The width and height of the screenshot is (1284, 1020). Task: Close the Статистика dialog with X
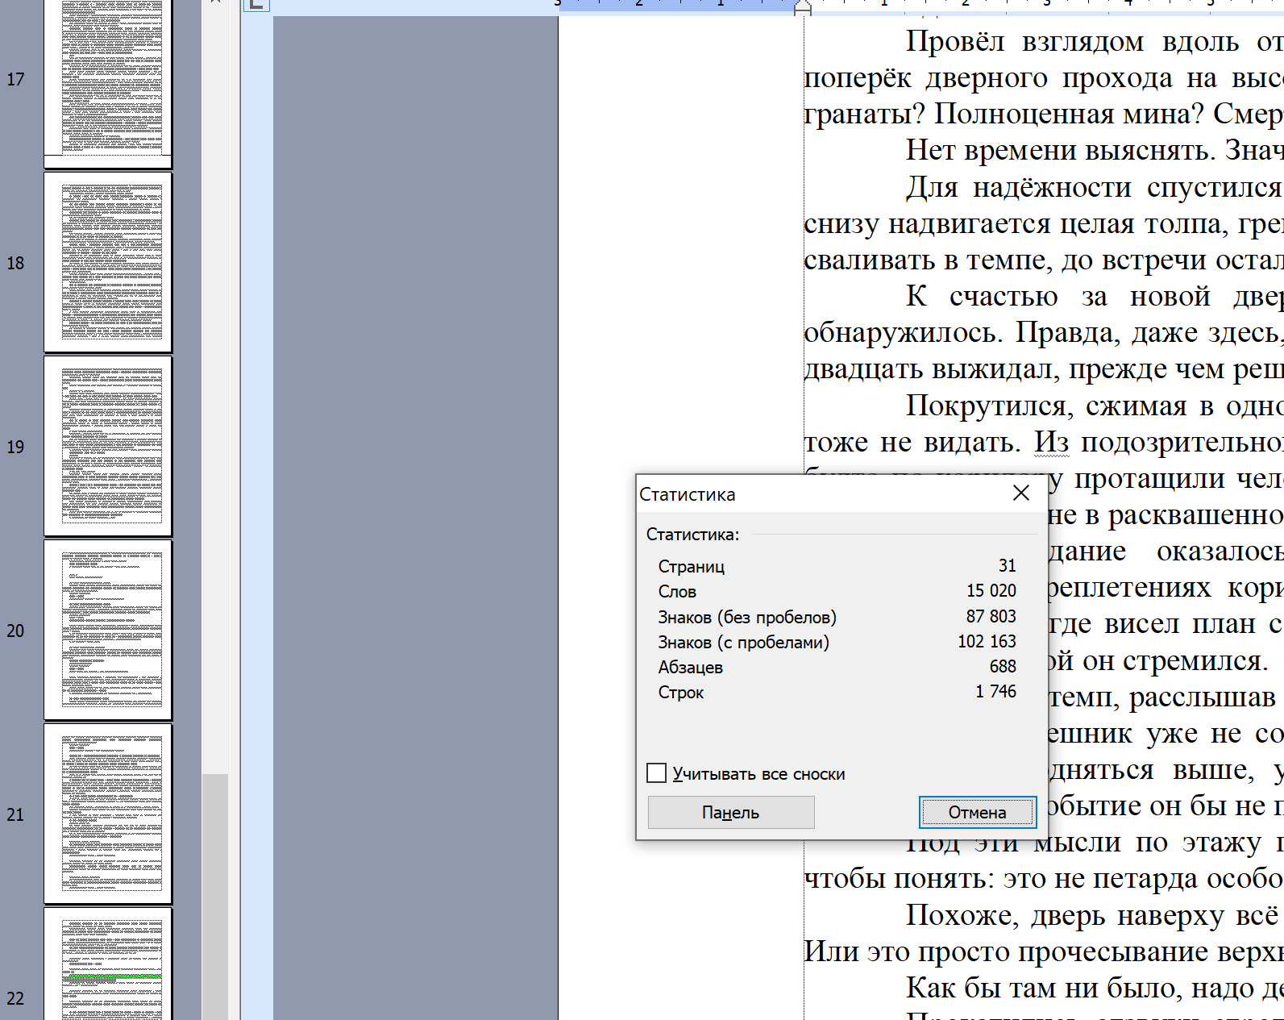pos(1020,493)
